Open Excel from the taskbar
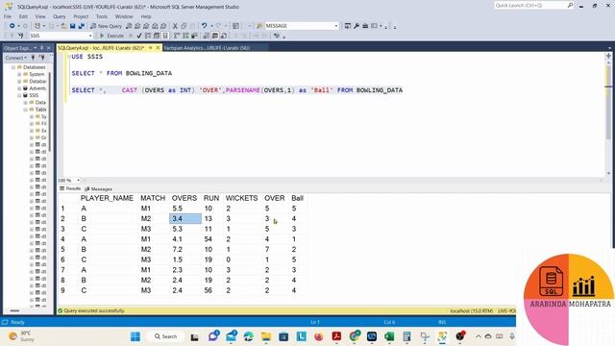The image size is (615, 346). pyautogui.click(x=389, y=336)
